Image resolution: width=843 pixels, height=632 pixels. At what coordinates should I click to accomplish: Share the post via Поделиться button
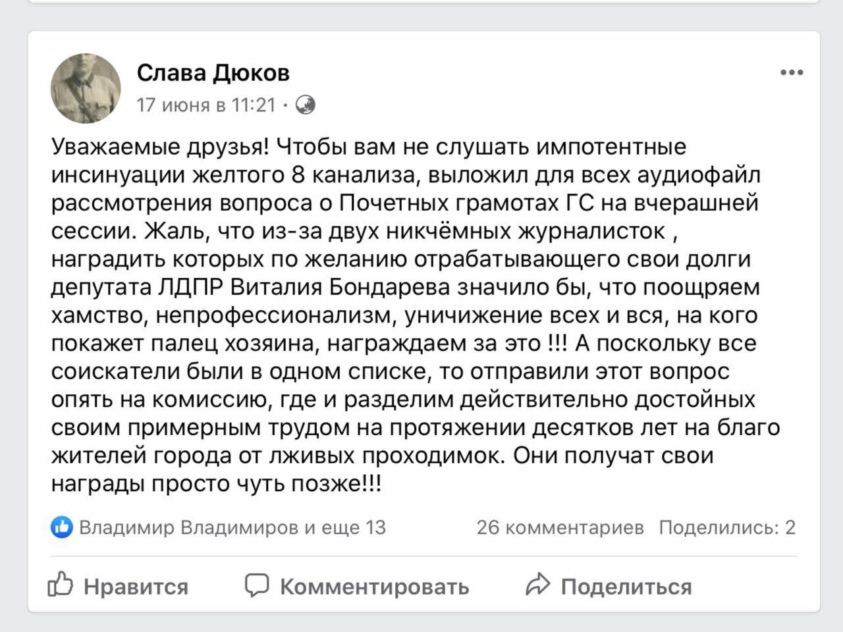coord(609,585)
